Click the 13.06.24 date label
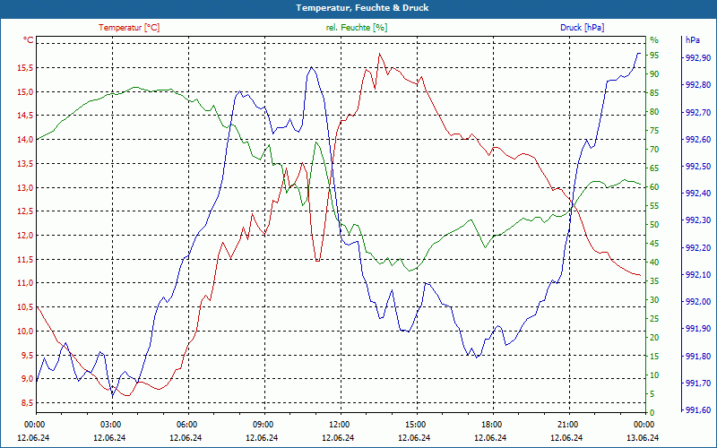Viewport: 717px width, 448px height. pos(643,437)
